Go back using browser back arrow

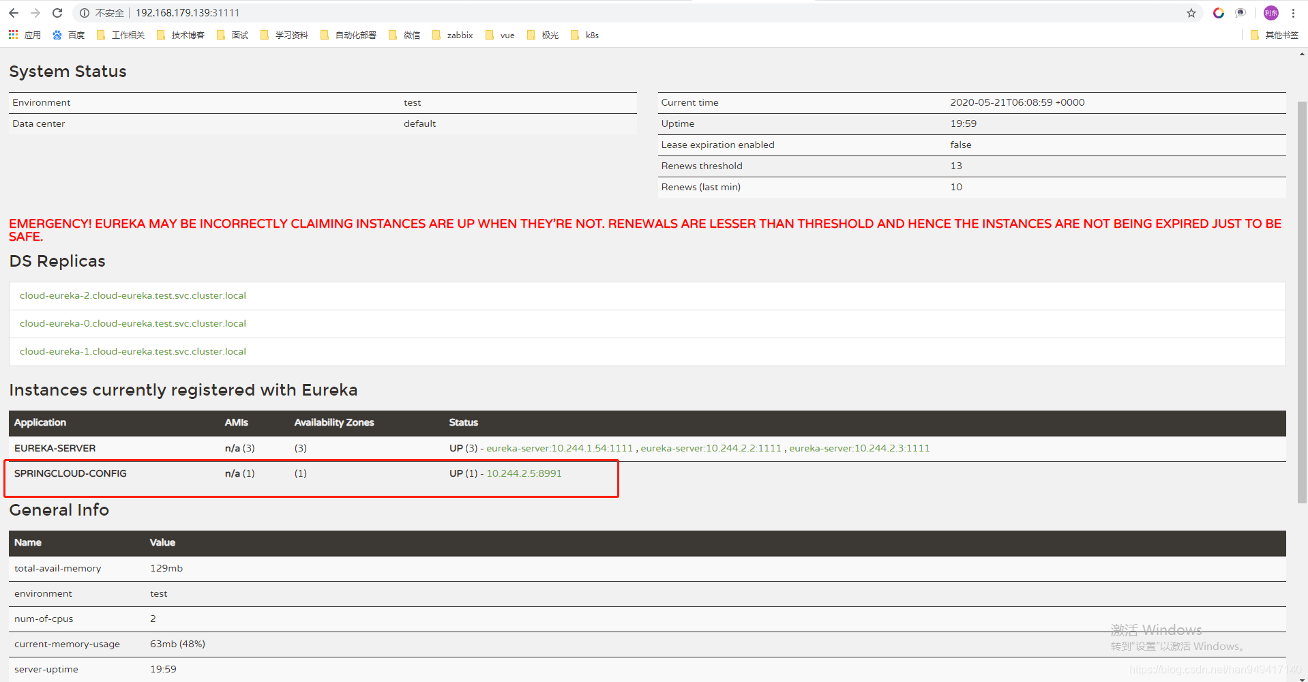[14, 13]
